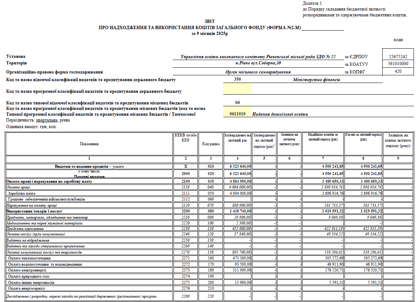Click the Заробітна плата row label
Screen dimensions: 419x302
[21, 193]
